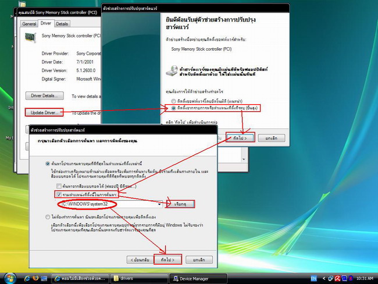The height and width of the screenshot is (284, 378).
Task: Select automatic software install radio (recommended)
Action: (x=173, y=101)
